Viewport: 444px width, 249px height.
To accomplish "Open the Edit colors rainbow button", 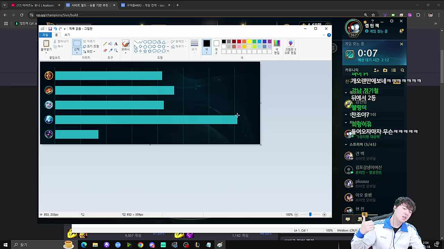I will click(277, 46).
